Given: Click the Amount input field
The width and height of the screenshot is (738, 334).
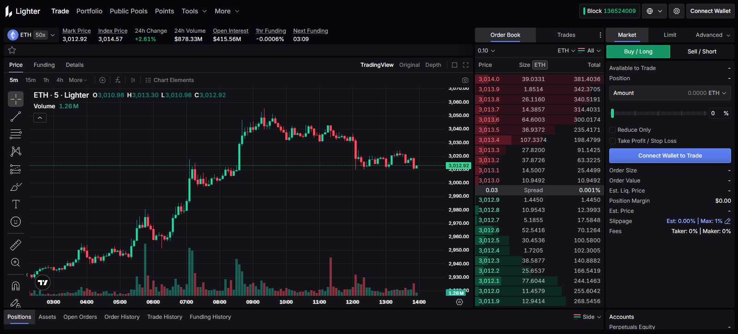Looking at the screenshot, I should (x=669, y=93).
